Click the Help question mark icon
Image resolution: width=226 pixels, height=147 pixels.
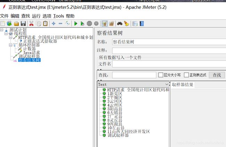(x=142, y=24)
